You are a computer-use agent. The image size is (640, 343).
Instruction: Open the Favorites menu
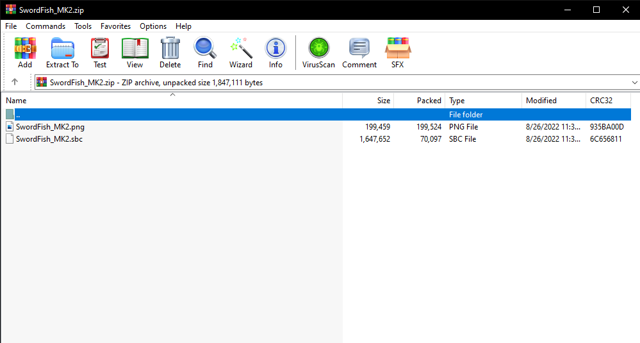pyautogui.click(x=115, y=26)
